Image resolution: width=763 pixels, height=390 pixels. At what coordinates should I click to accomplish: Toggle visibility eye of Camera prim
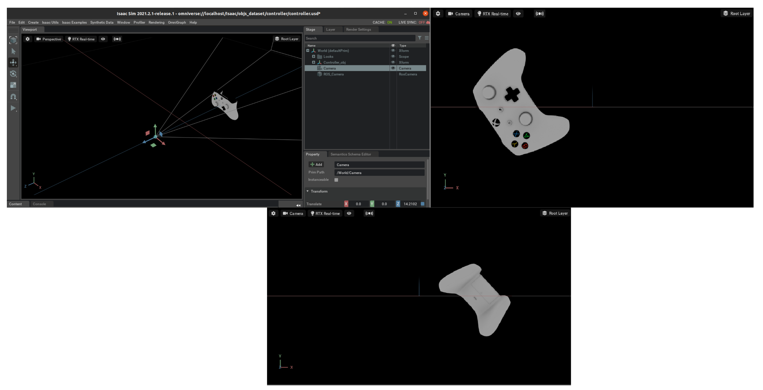[393, 68]
